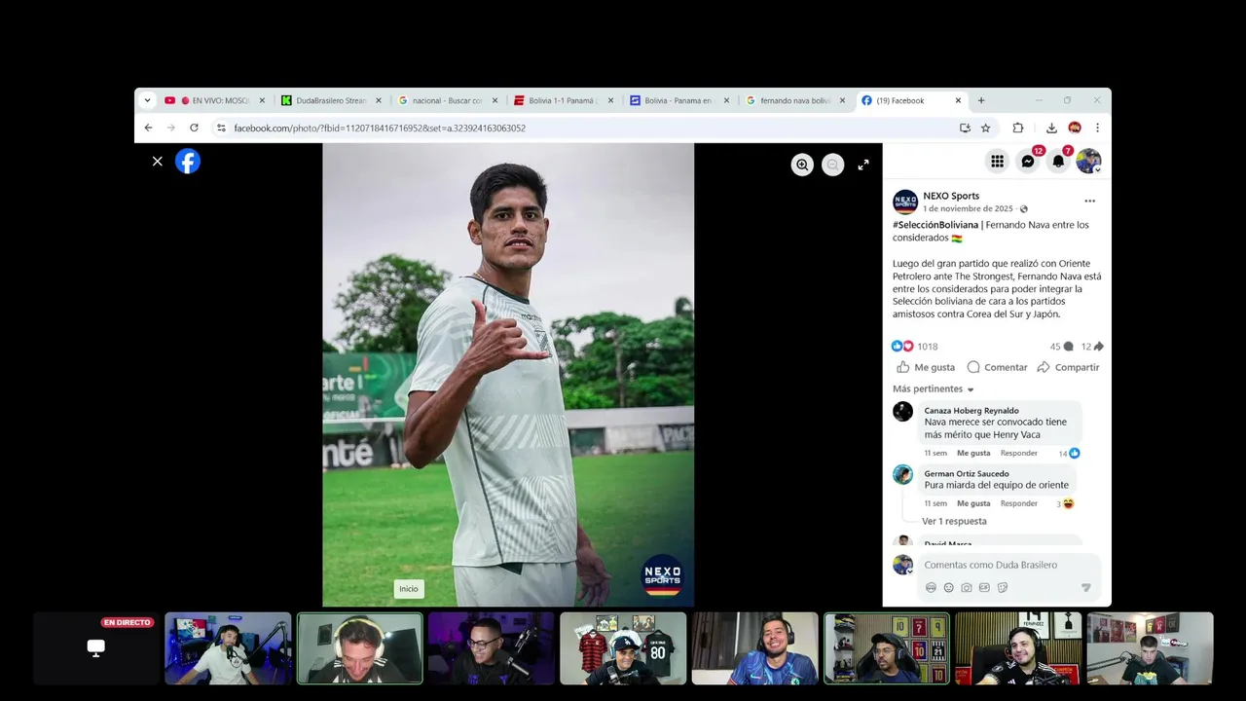The image size is (1246, 701).
Task: Enter fullscreen photo mode
Action: point(863,165)
